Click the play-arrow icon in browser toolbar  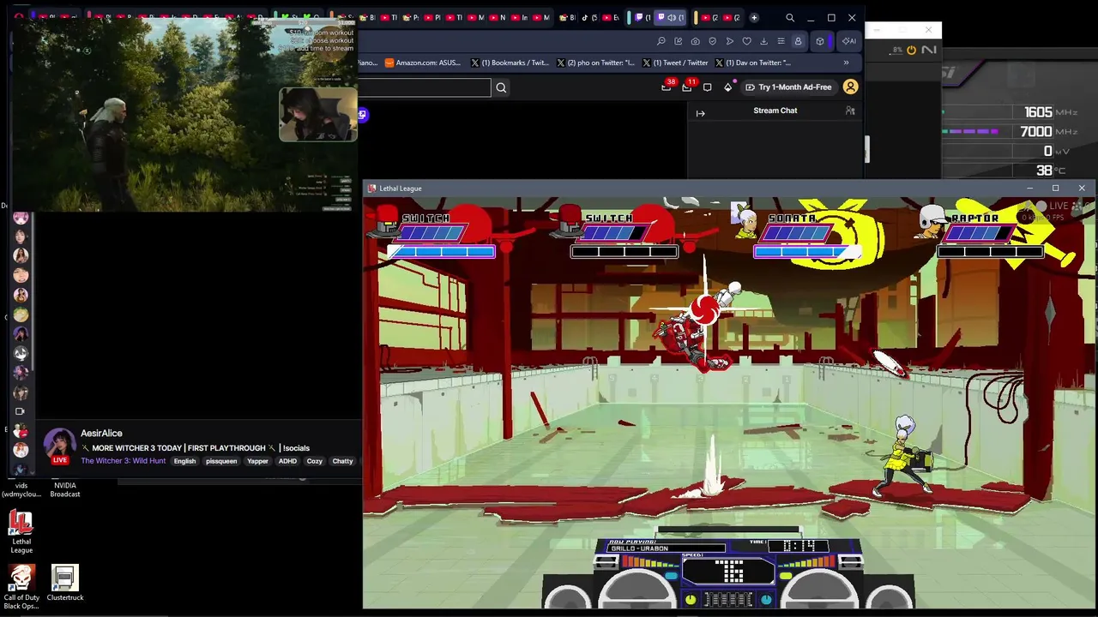(730, 41)
